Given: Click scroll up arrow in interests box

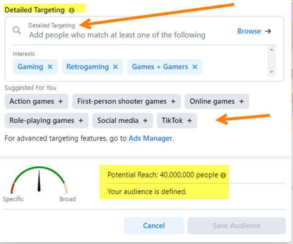Looking at the screenshot, I should [x=271, y=49].
